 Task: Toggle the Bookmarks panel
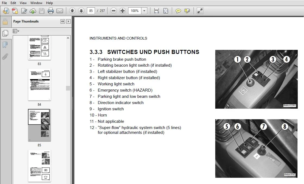click(x=5, y=45)
